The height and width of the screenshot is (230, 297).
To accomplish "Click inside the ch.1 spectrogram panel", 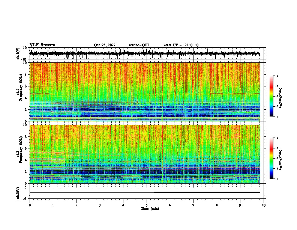I will pyautogui.click(x=144, y=92).
